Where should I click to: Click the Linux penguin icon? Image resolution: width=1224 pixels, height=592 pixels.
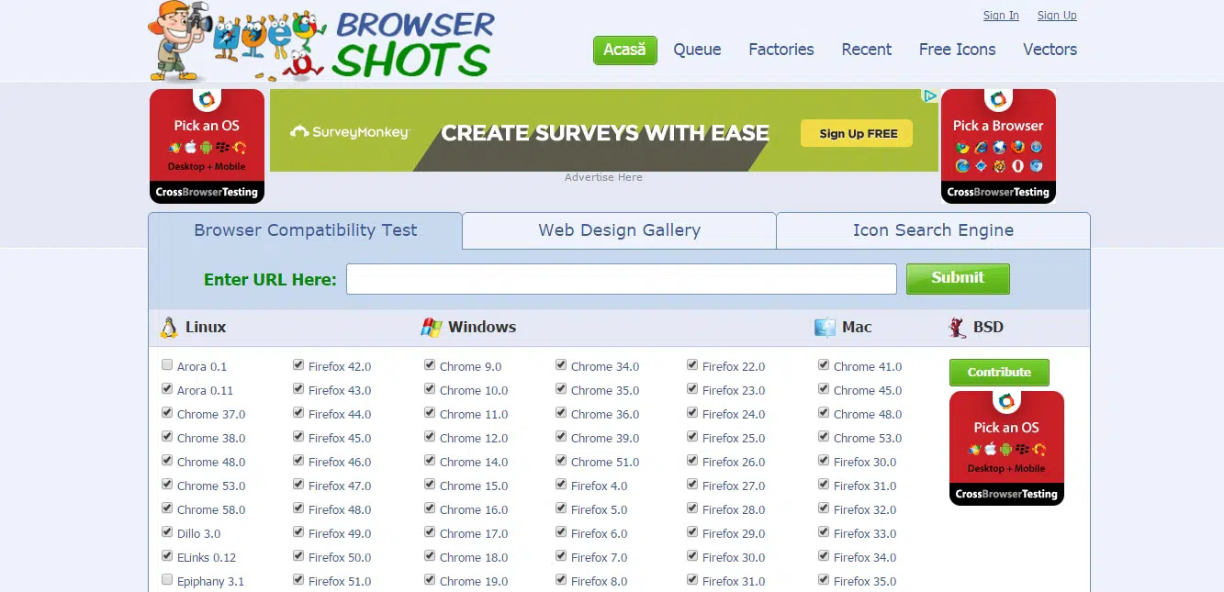click(169, 328)
